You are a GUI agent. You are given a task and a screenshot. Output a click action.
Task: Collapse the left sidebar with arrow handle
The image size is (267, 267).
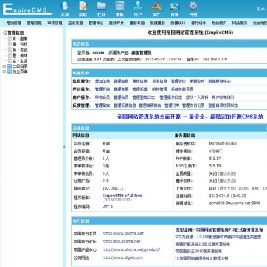pos(64,147)
